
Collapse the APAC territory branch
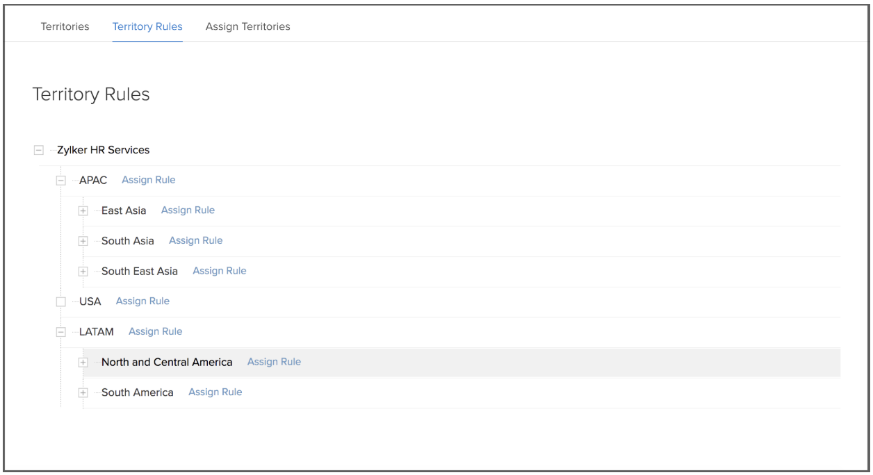pyautogui.click(x=60, y=181)
